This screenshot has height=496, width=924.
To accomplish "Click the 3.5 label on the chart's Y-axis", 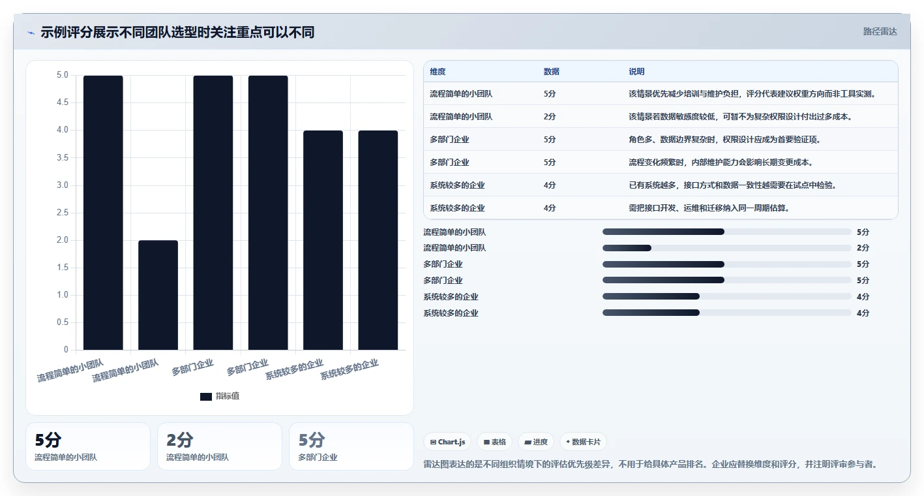I will click(x=62, y=158).
